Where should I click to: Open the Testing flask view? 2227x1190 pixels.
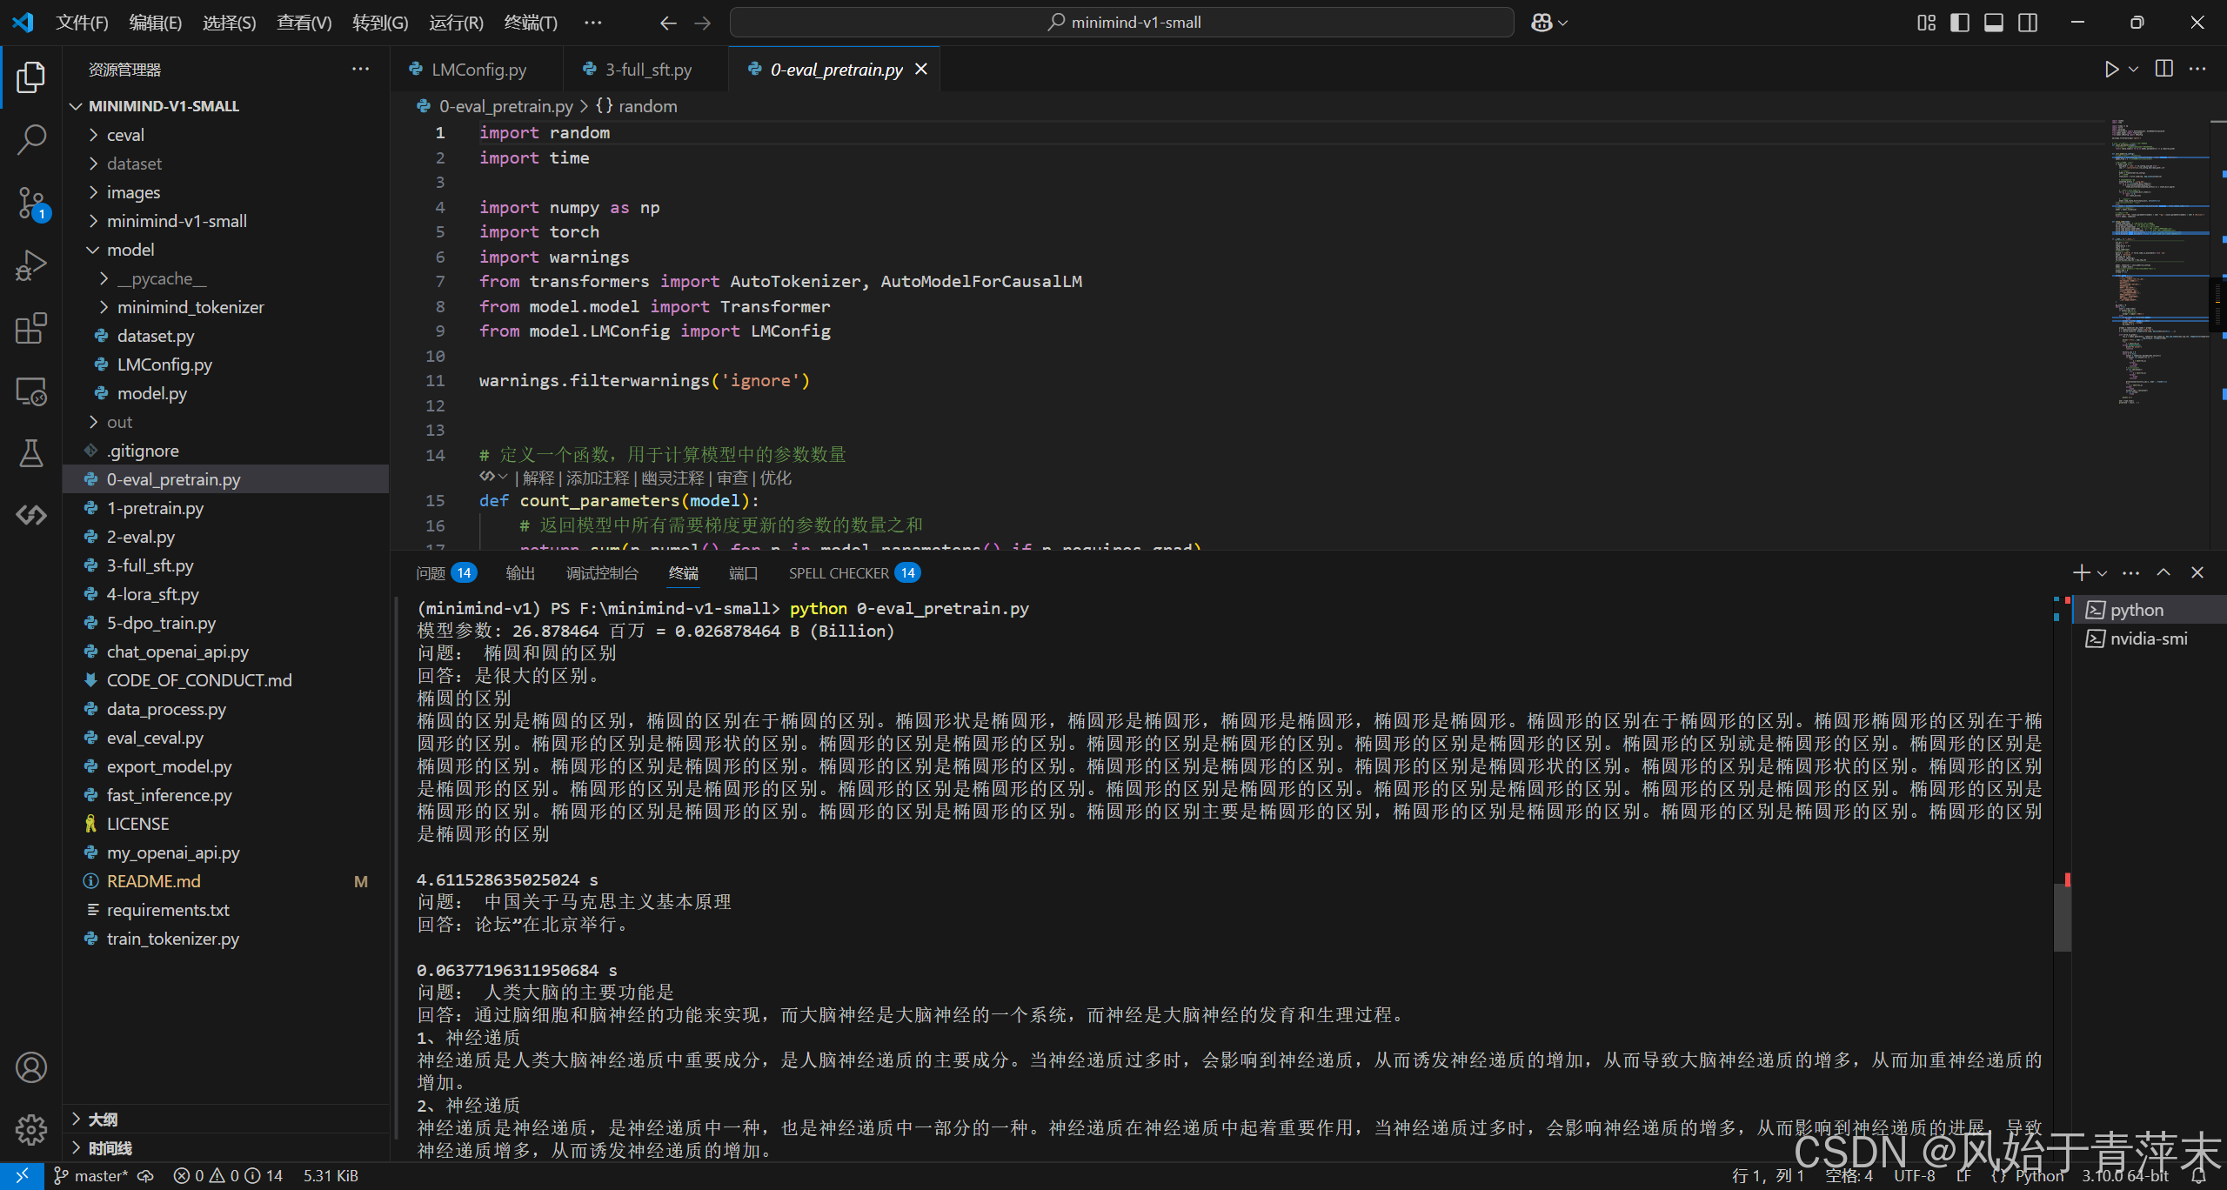[x=31, y=452]
